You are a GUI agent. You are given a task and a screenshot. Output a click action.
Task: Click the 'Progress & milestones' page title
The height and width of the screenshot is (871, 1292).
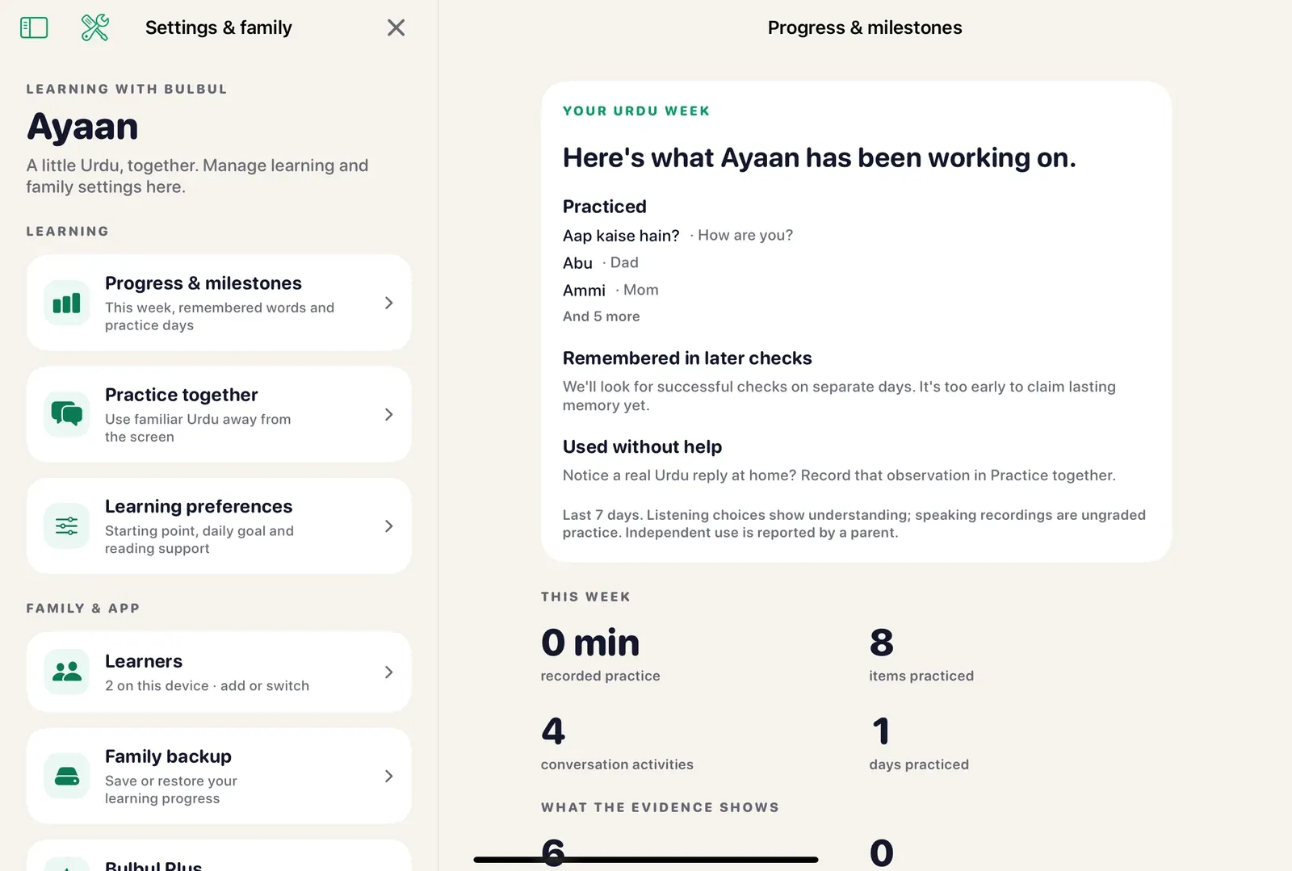(x=865, y=27)
